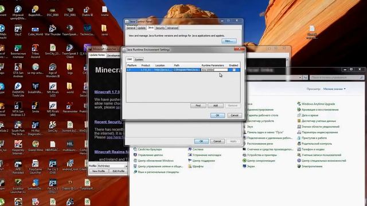Open the world folder on the desktop
The height and width of the screenshot is (206, 367).
[70, 88]
